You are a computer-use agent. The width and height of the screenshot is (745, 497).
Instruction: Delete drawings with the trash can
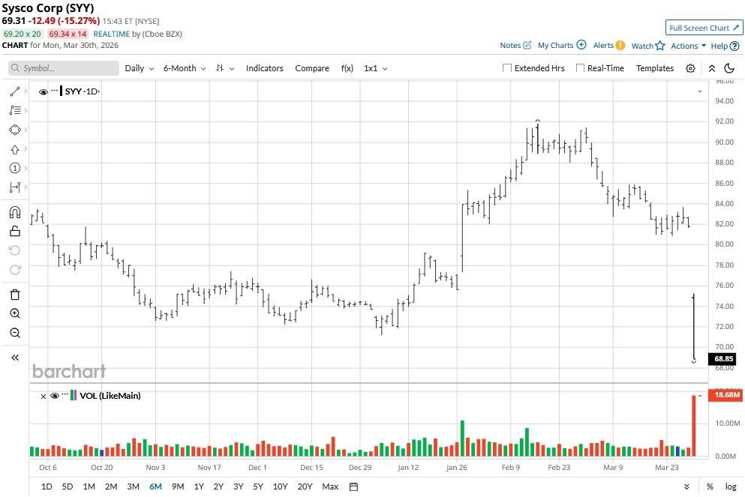coord(15,295)
